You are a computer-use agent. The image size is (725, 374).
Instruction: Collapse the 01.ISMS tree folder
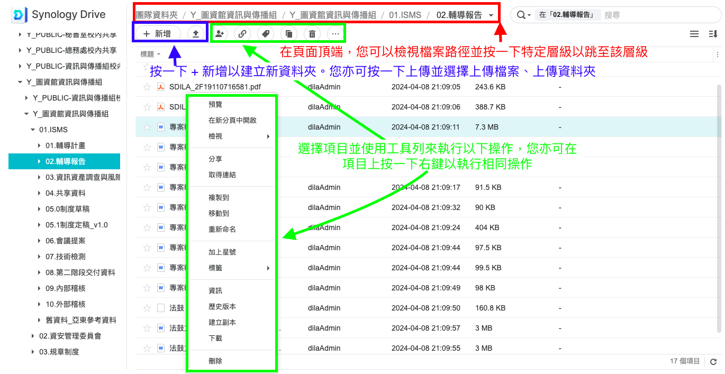[x=33, y=130]
